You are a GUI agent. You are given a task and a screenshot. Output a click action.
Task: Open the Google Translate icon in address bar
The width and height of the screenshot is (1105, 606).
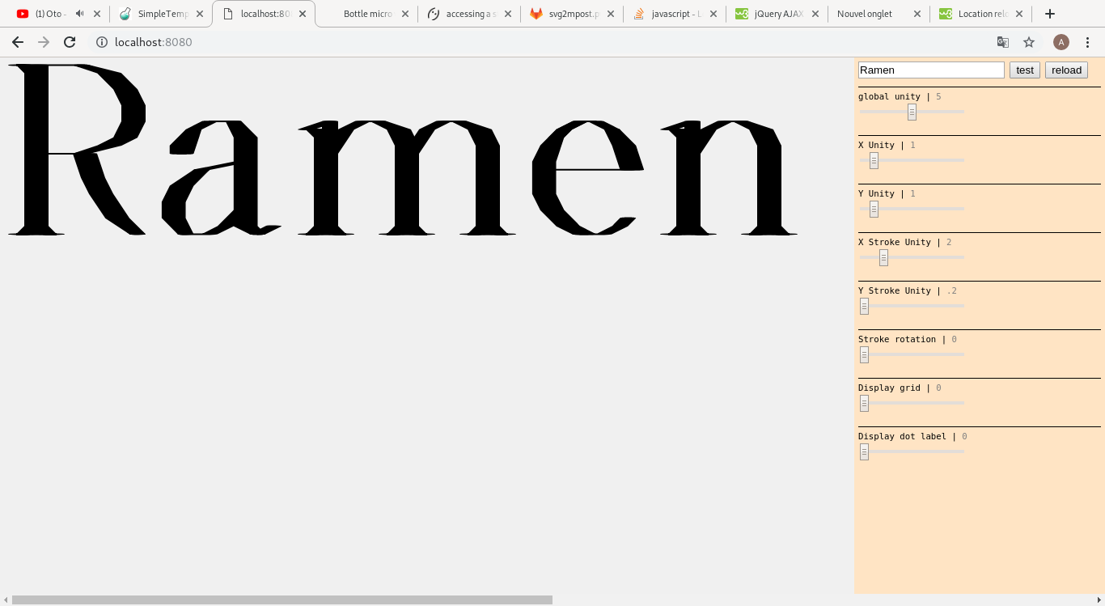click(x=1003, y=42)
